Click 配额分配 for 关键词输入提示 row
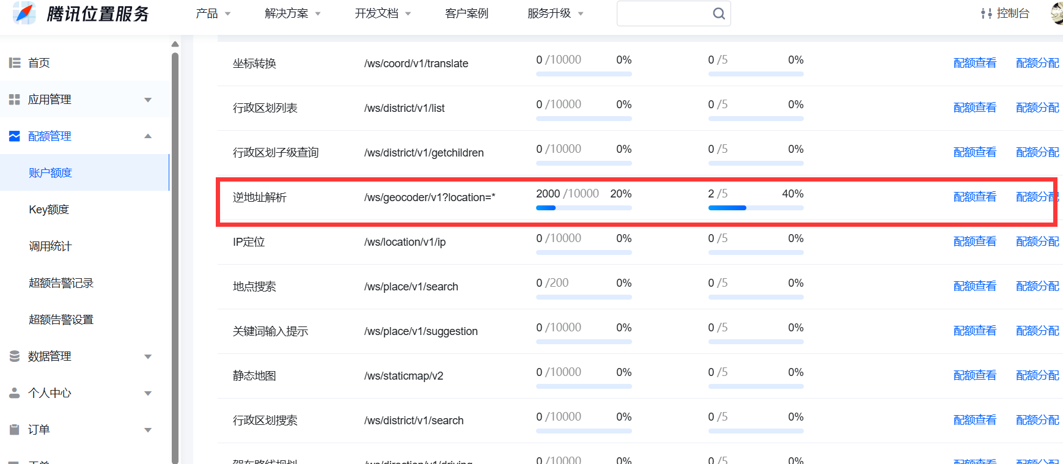The width and height of the screenshot is (1063, 464). [x=1038, y=331]
